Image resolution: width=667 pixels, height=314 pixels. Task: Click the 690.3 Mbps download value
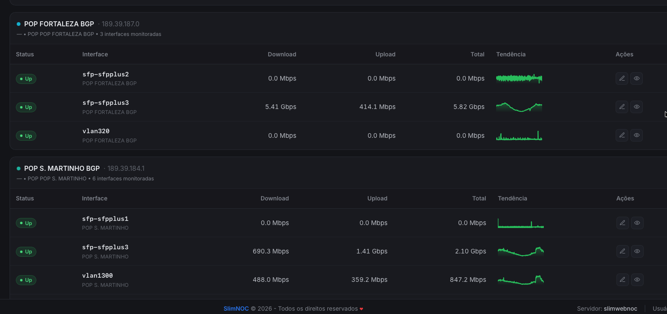tap(271, 251)
